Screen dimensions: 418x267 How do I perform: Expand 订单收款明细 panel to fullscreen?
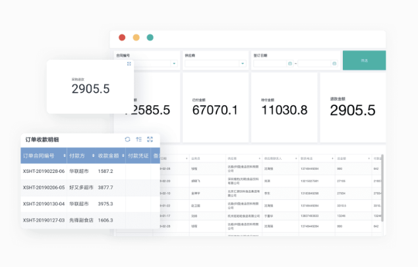pyautogui.click(x=150, y=139)
